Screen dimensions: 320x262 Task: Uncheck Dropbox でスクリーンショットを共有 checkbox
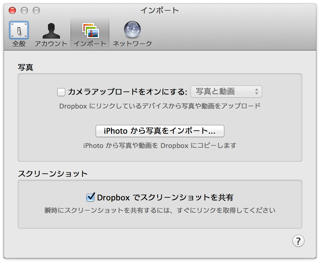(90, 197)
